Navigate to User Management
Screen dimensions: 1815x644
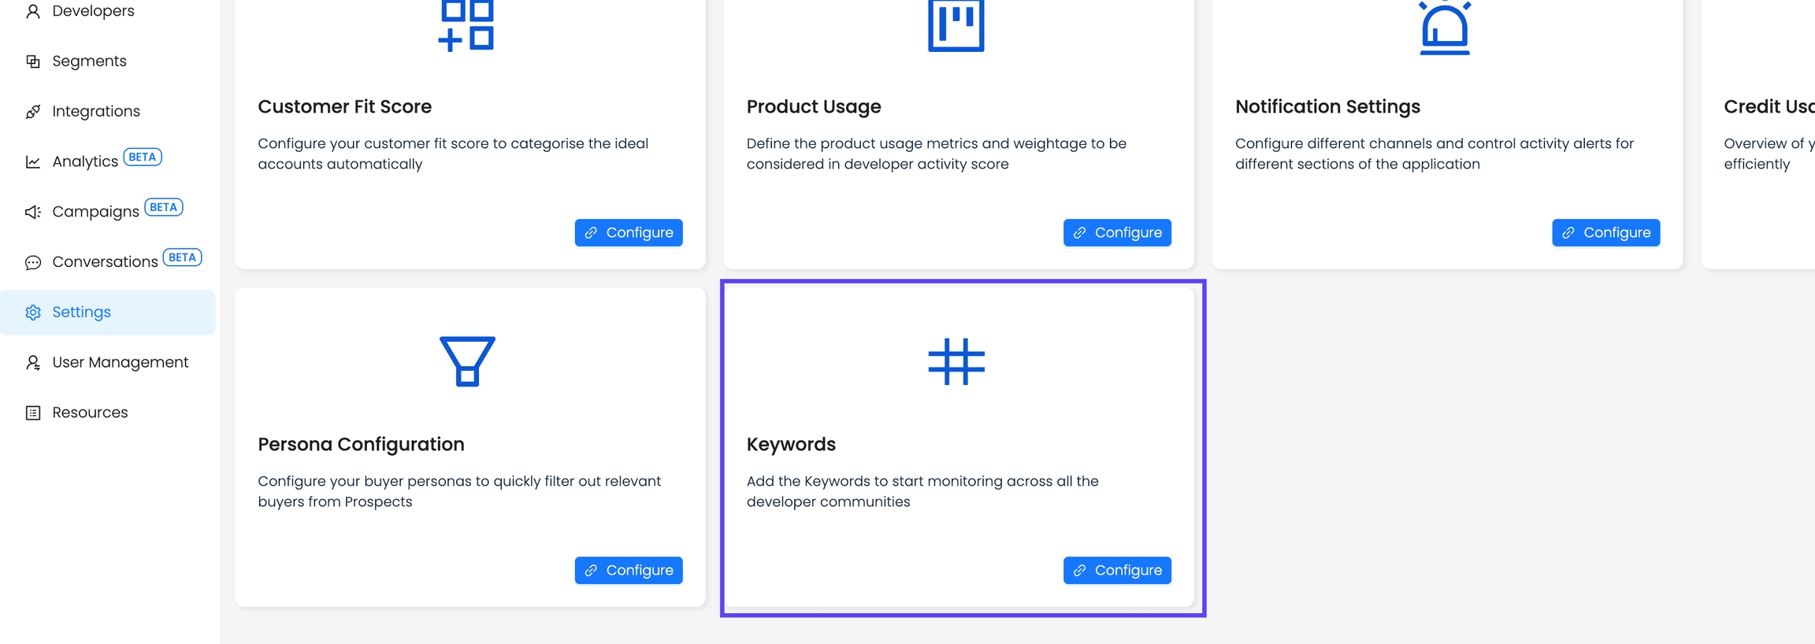(120, 362)
